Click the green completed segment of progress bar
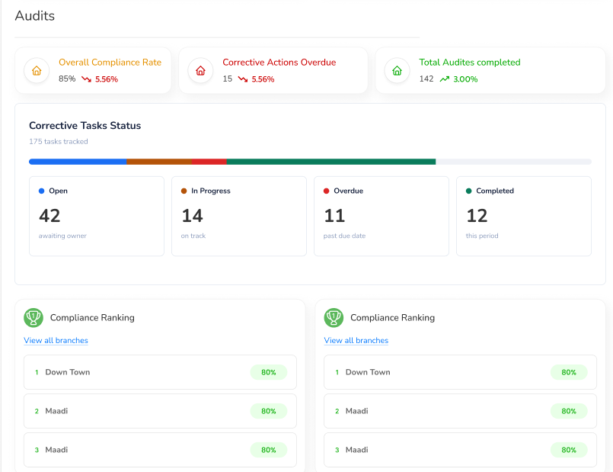Screen dimensions: 613x472 pyautogui.click(x=331, y=162)
